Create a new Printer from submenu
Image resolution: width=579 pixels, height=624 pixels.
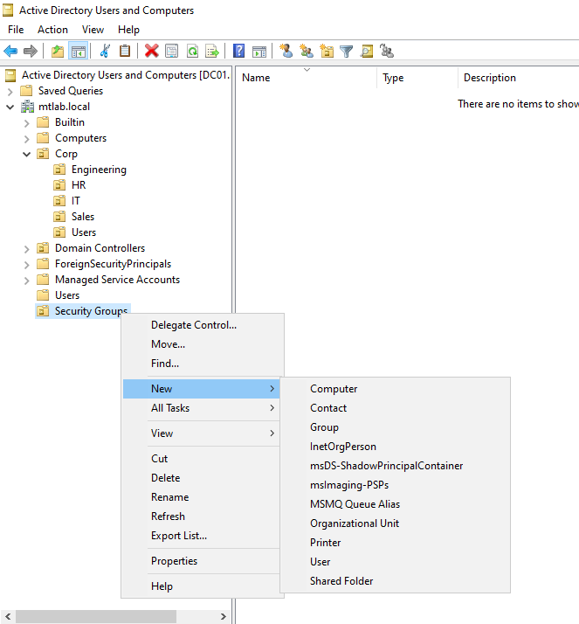(396, 543)
